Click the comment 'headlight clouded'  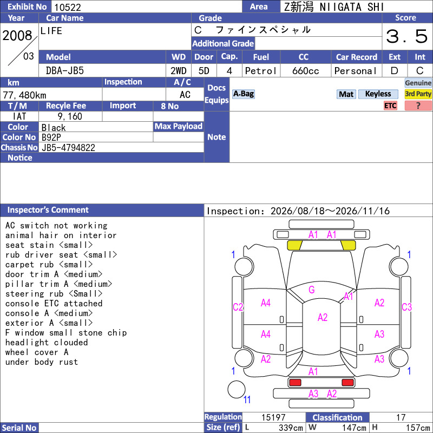coord(47,343)
